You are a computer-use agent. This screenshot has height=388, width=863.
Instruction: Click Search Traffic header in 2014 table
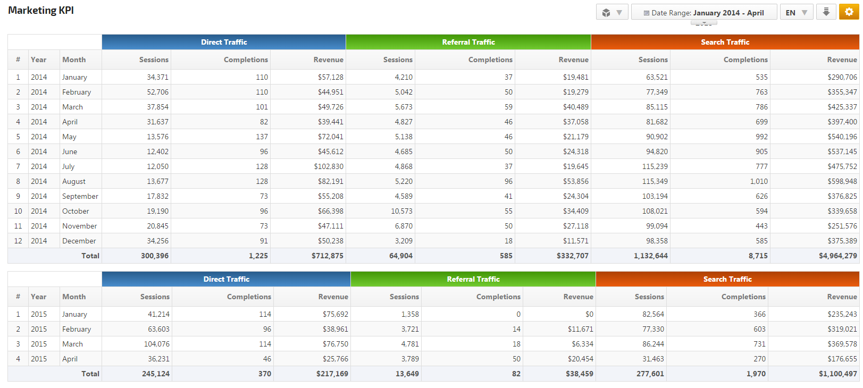click(725, 42)
